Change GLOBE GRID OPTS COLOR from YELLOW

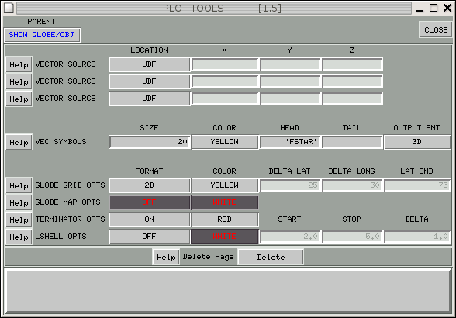coord(225,185)
